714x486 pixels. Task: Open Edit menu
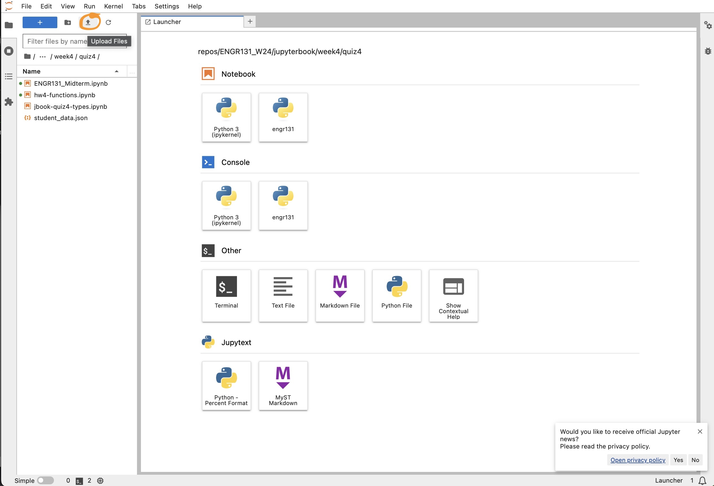coord(46,6)
